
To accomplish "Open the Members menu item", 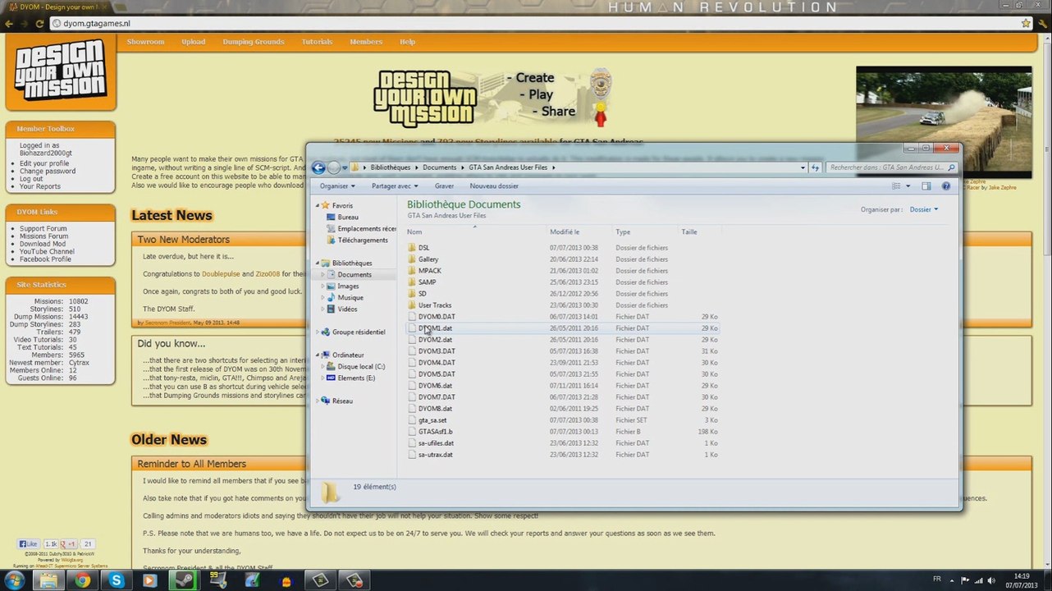I will click(x=366, y=42).
